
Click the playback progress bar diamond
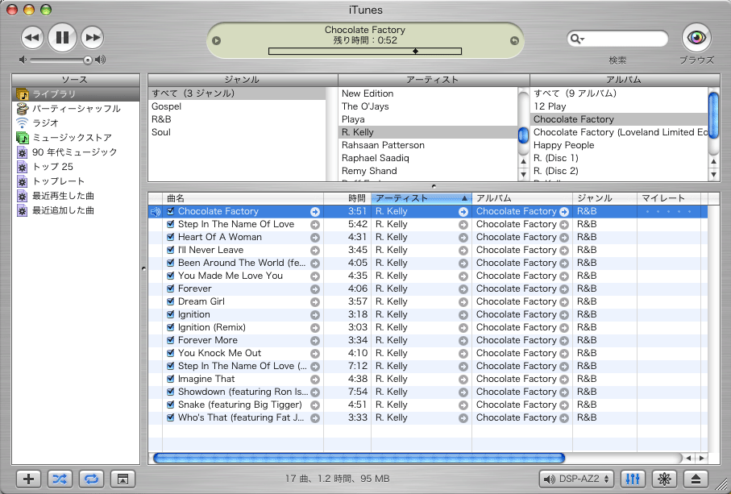[x=415, y=52]
